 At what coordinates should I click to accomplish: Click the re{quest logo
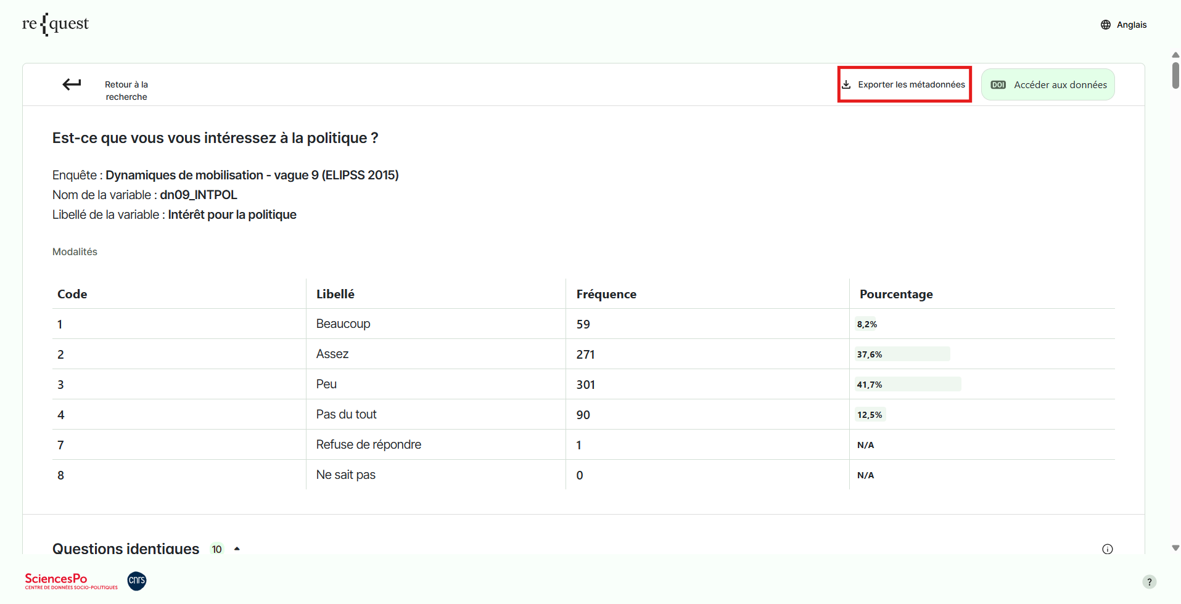click(x=56, y=24)
